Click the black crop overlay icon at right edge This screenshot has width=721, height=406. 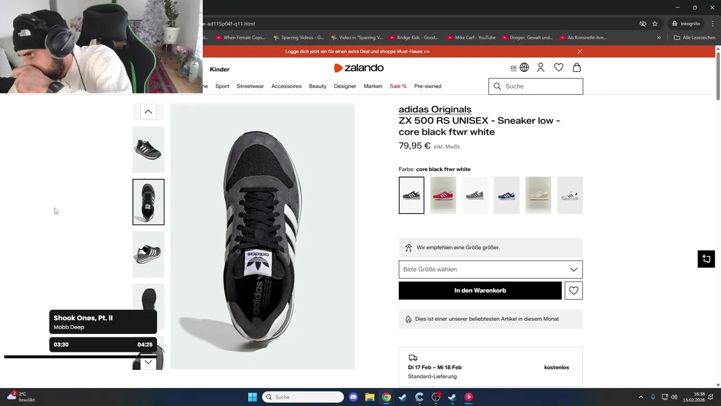(x=706, y=259)
